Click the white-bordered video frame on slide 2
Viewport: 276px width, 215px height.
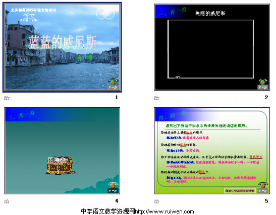tap(210, 49)
